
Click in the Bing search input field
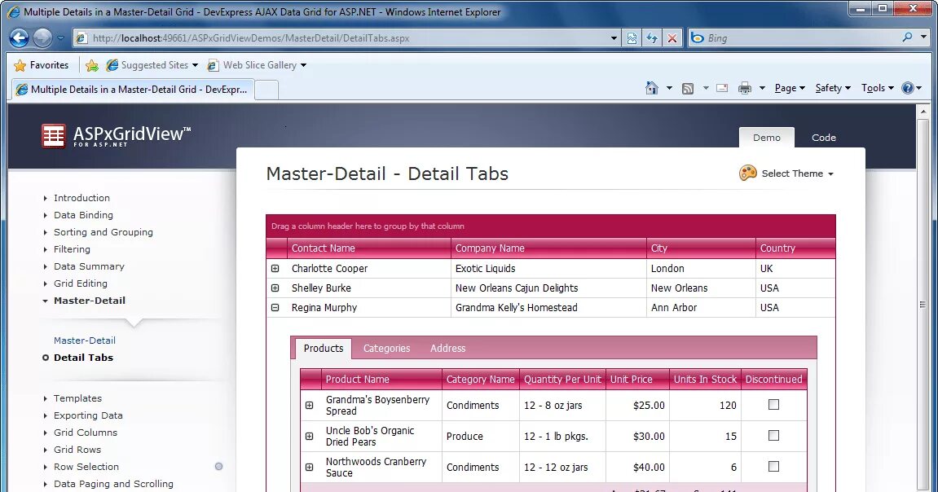802,38
